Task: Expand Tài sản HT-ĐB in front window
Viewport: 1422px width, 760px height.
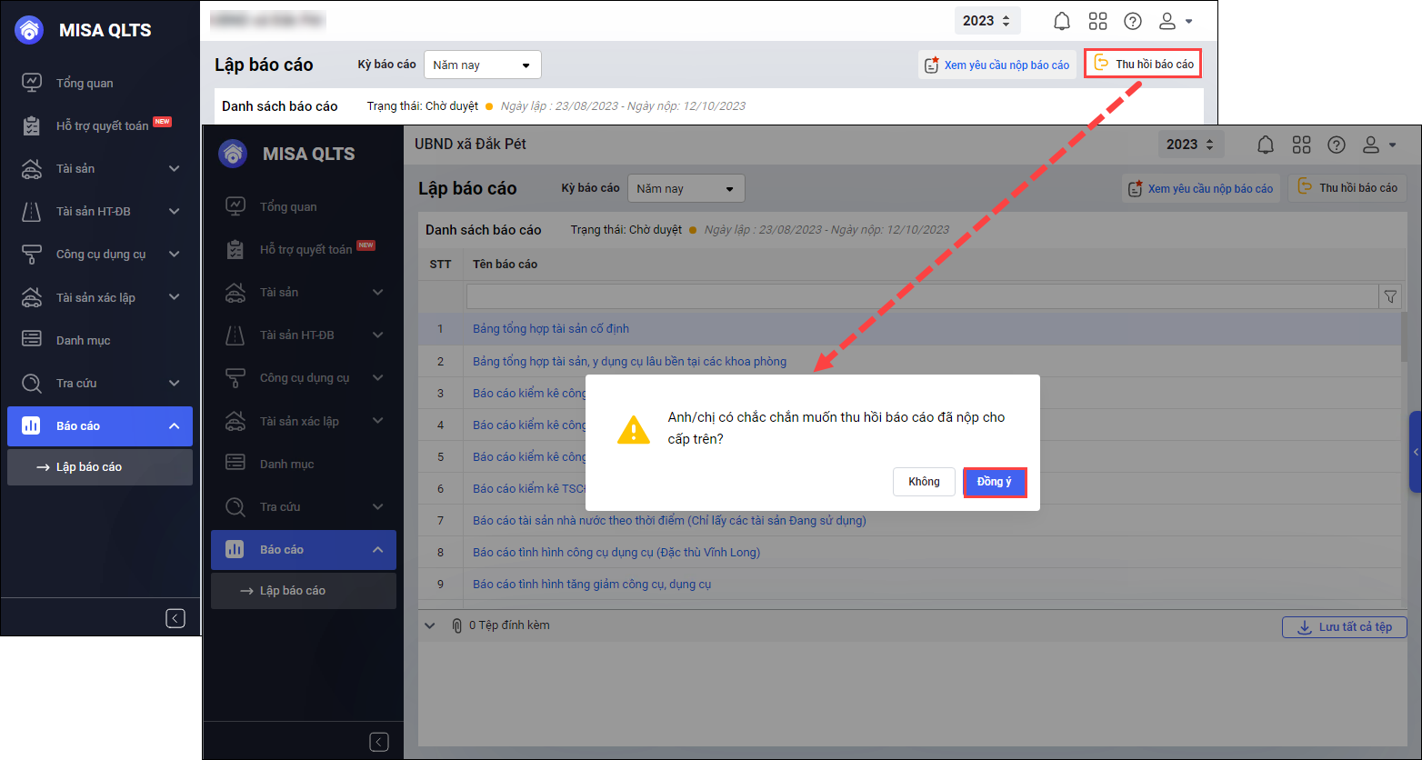Action: pyautogui.click(x=304, y=335)
